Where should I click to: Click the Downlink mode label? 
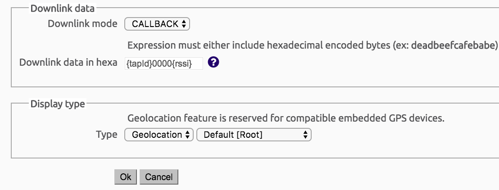82,24
